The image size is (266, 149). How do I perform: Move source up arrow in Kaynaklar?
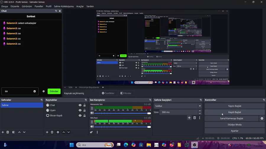64,132
